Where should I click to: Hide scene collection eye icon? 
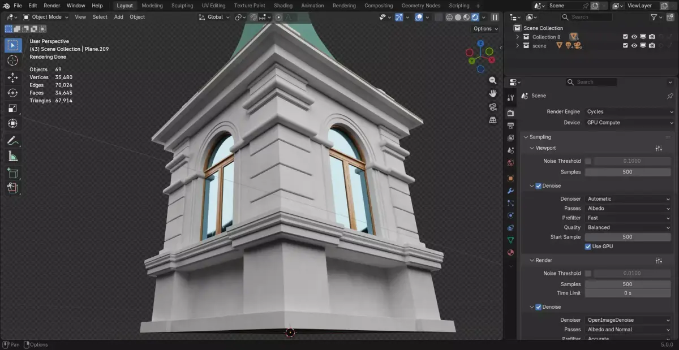[x=634, y=45]
